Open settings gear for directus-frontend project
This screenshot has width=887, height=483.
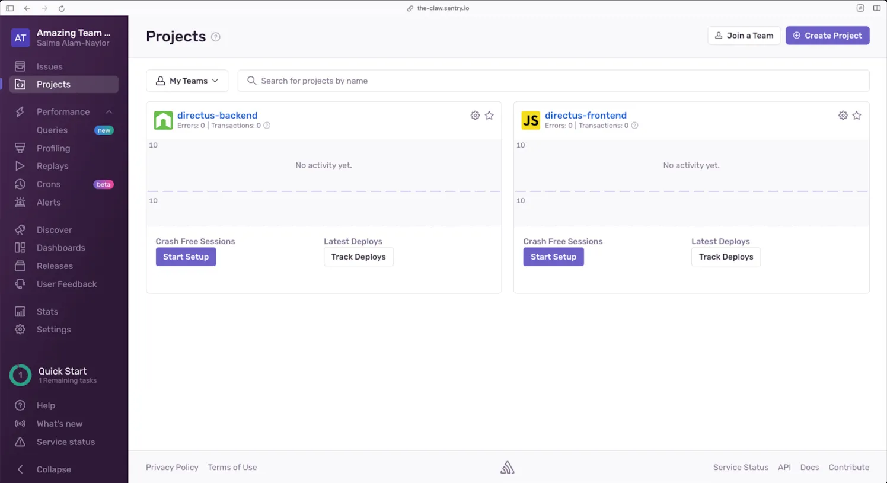click(x=843, y=116)
